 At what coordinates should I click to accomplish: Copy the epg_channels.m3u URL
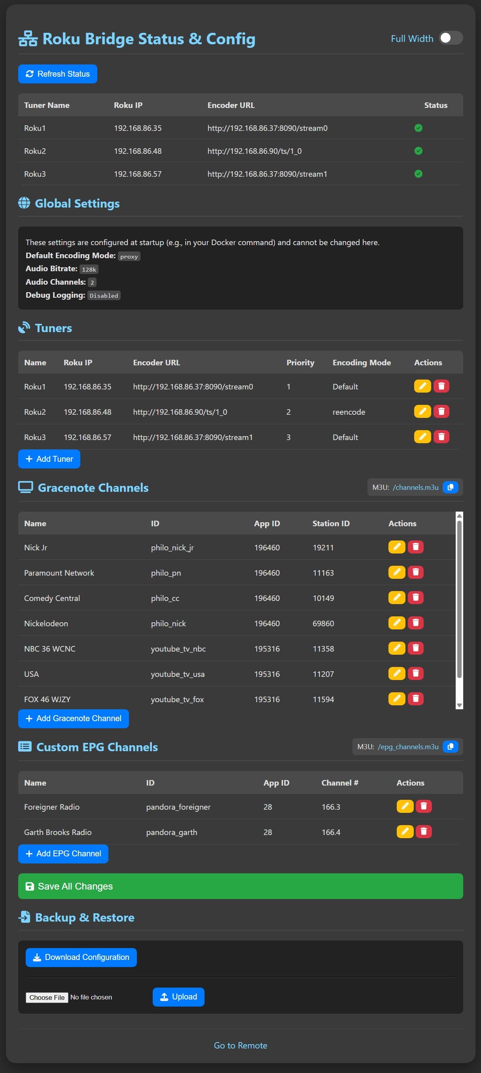[450, 746]
